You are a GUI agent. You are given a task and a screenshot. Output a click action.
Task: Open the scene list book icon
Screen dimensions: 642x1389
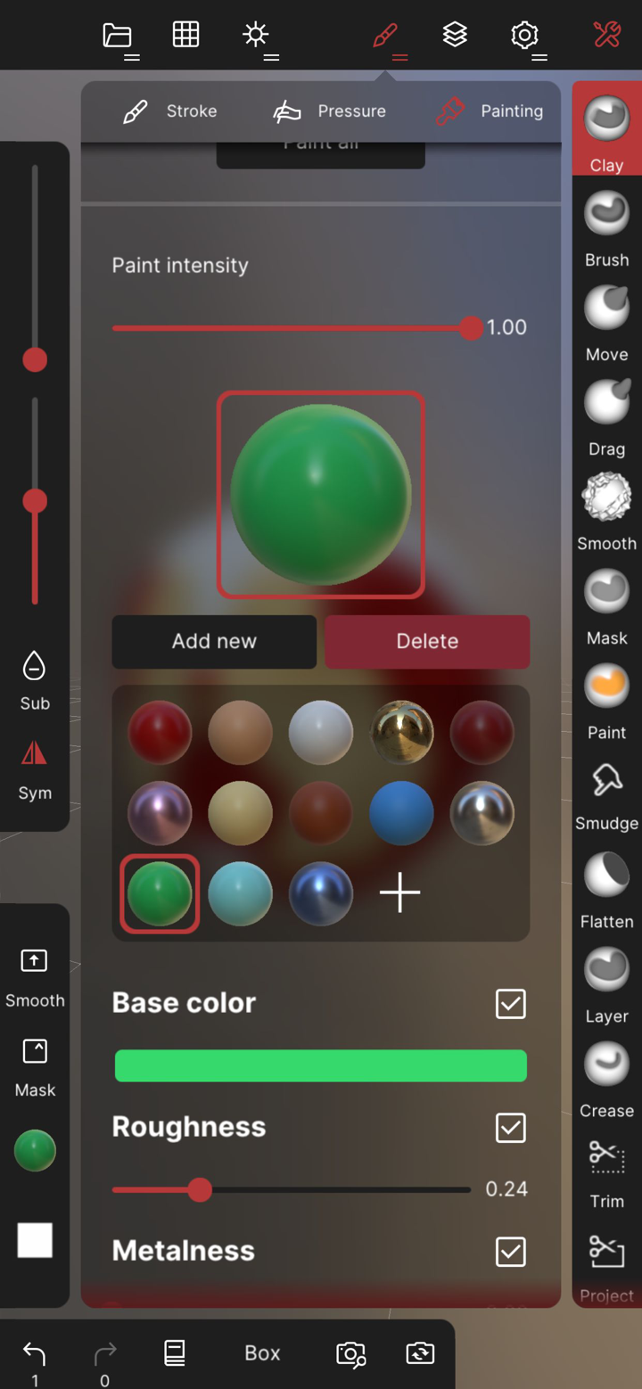click(175, 1352)
